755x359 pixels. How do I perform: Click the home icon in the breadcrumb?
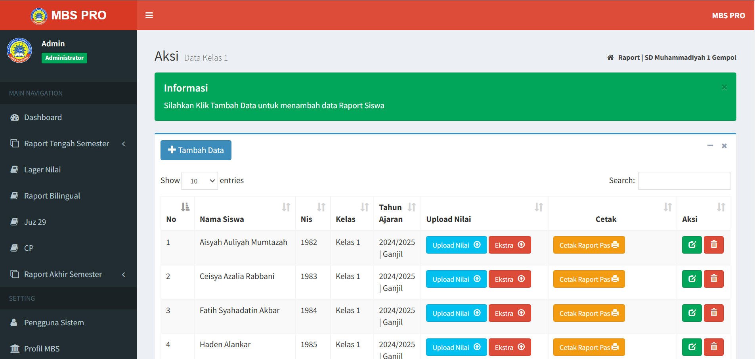click(x=610, y=57)
